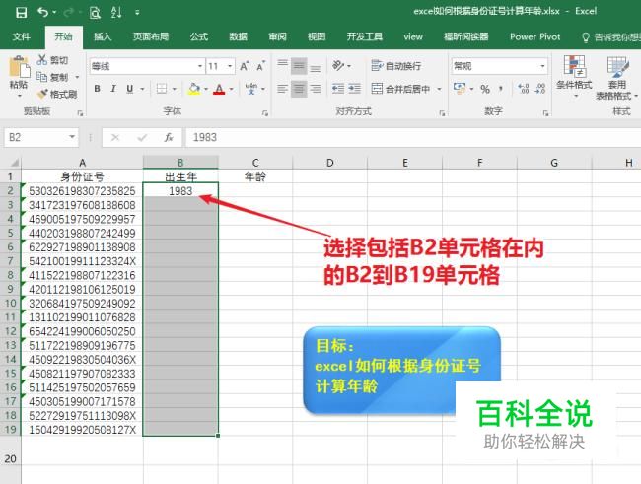Open 条件格式 conditional formatting

[x=574, y=77]
